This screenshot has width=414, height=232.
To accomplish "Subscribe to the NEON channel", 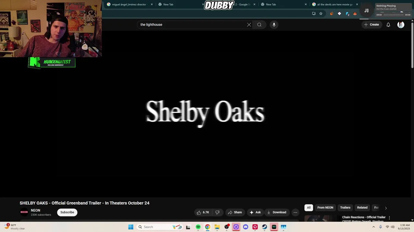I will 67,212.
